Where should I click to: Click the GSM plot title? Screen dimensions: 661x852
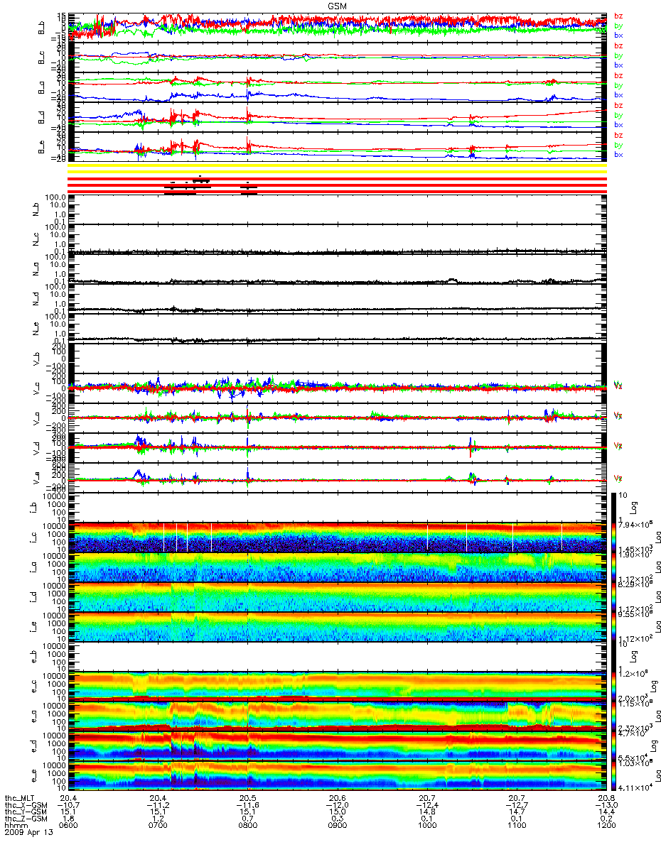[x=338, y=6]
